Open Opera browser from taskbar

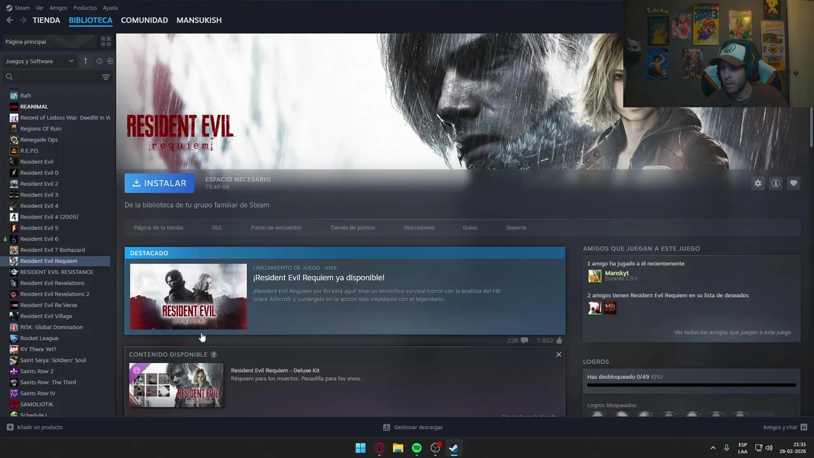(380, 448)
